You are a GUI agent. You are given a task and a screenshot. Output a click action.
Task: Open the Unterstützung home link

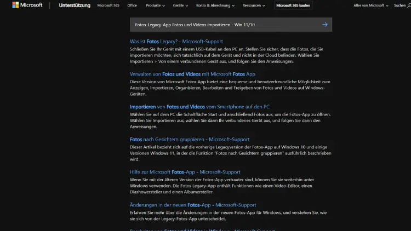(x=74, y=5)
